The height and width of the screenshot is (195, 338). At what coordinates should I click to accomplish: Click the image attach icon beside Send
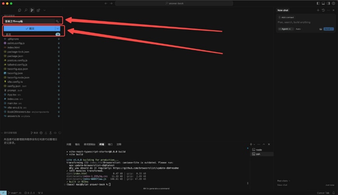tap(321, 29)
